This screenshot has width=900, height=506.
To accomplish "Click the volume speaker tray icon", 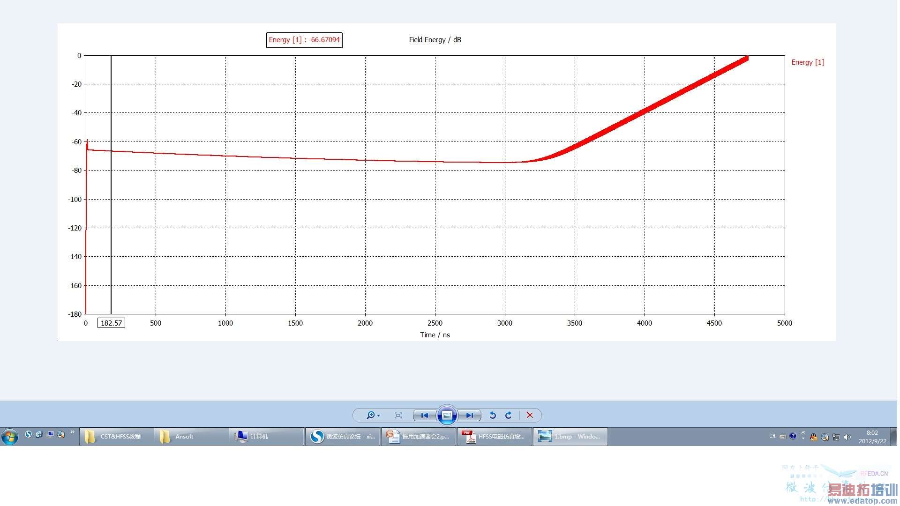I will click(847, 437).
